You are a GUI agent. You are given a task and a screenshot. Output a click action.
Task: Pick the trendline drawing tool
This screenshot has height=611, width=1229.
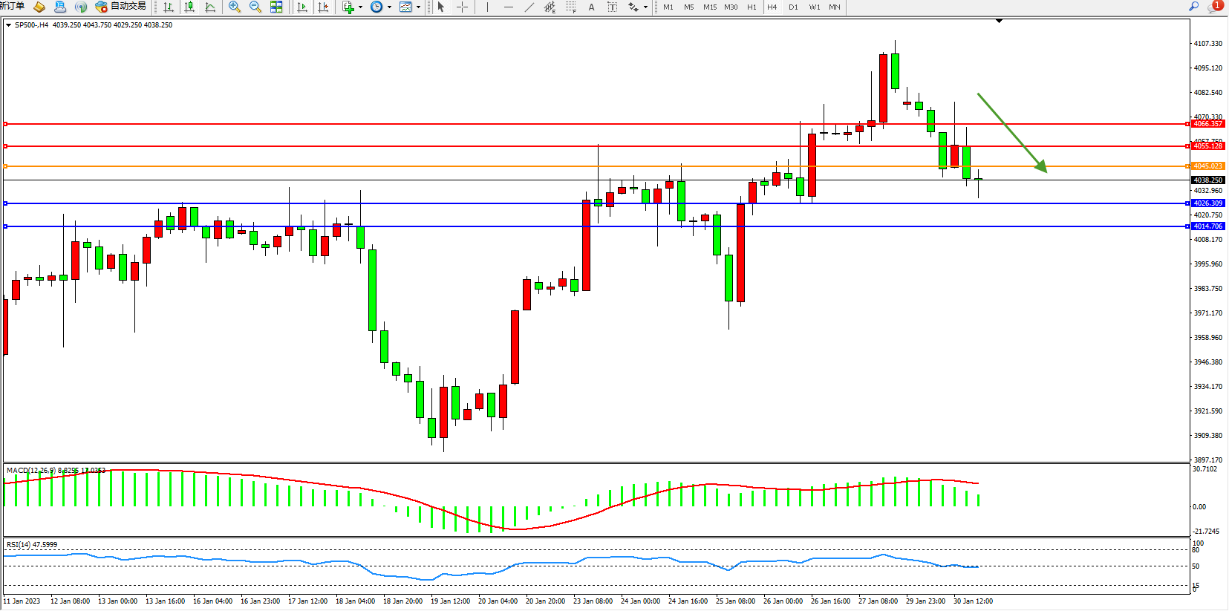pyautogui.click(x=529, y=7)
